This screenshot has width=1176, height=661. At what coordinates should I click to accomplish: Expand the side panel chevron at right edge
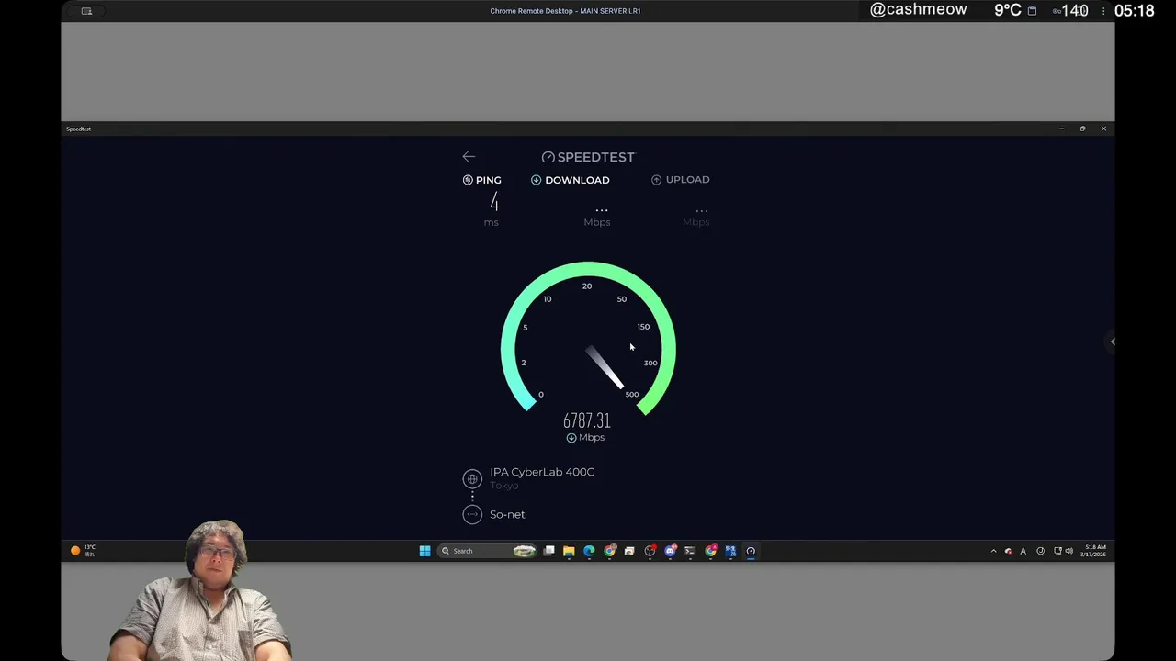coord(1112,342)
